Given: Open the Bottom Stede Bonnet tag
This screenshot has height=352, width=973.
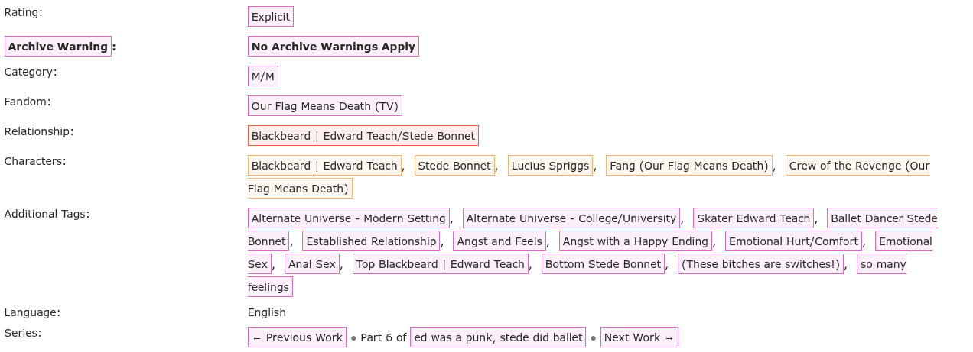Looking at the screenshot, I should pyautogui.click(x=603, y=264).
